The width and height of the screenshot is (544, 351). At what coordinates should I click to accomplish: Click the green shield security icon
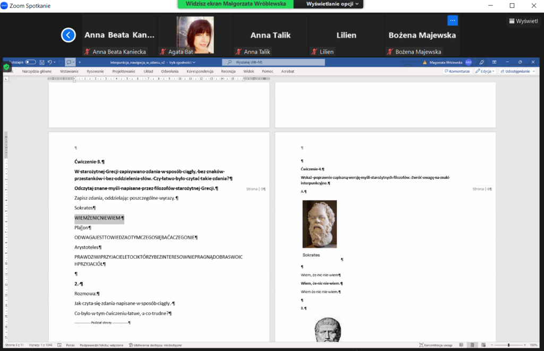7,67
